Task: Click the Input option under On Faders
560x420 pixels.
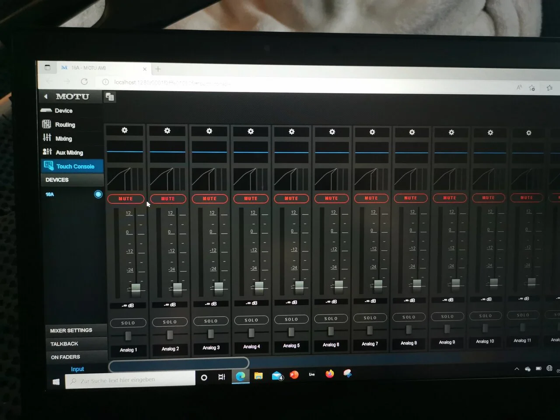Action: (77, 369)
